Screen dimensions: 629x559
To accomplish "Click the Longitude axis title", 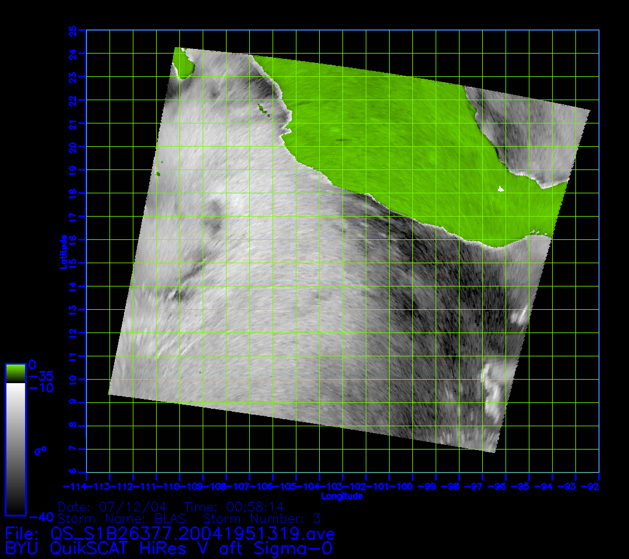I will click(342, 496).
